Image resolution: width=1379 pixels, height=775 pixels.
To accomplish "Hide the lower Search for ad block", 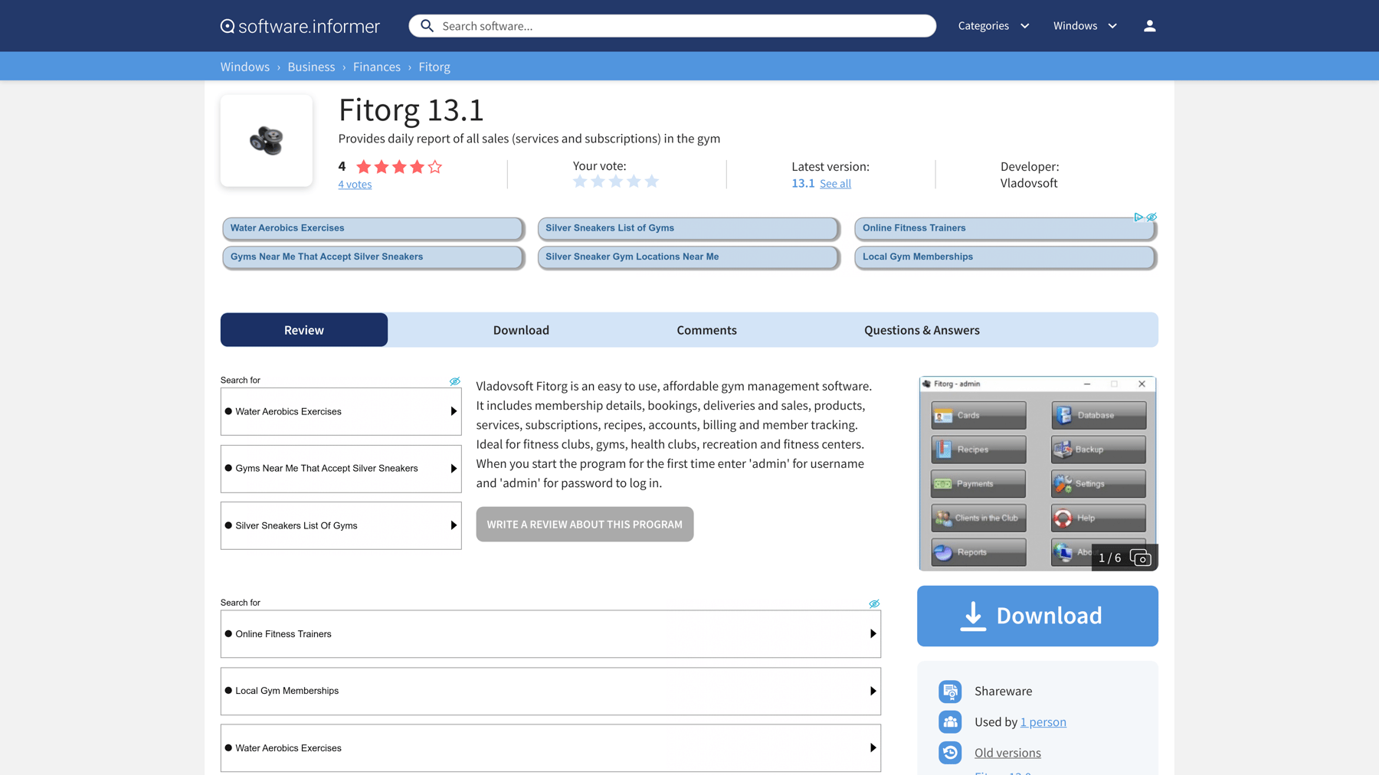I will pos(874,603).
